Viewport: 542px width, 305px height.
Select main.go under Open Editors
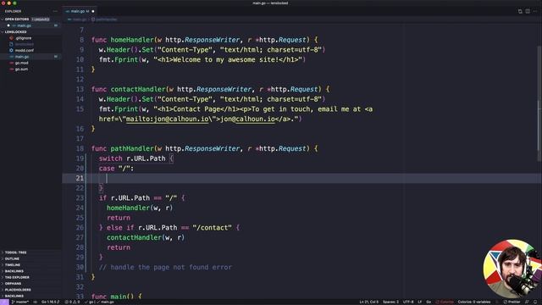[31, 25]
